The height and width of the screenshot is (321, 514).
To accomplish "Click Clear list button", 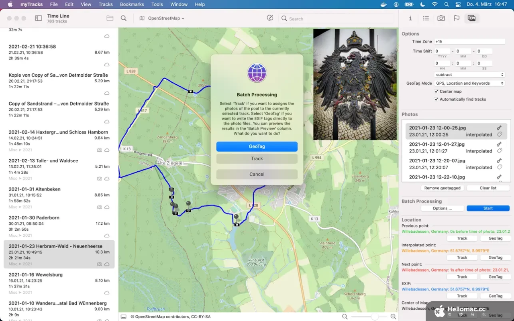I will (488, 188).
